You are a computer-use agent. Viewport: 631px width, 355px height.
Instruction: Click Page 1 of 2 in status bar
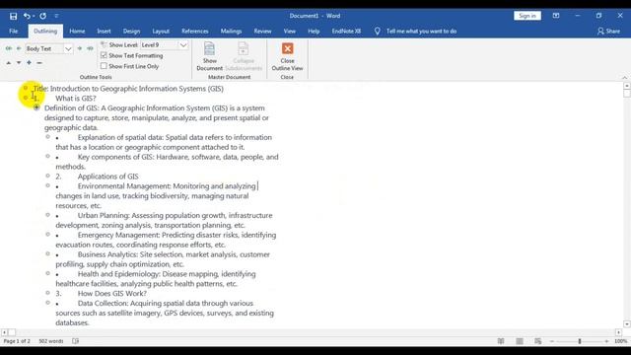[17, 341]
